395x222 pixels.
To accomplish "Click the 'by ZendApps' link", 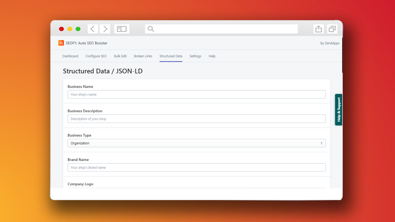I will click(x=330, y=43).
